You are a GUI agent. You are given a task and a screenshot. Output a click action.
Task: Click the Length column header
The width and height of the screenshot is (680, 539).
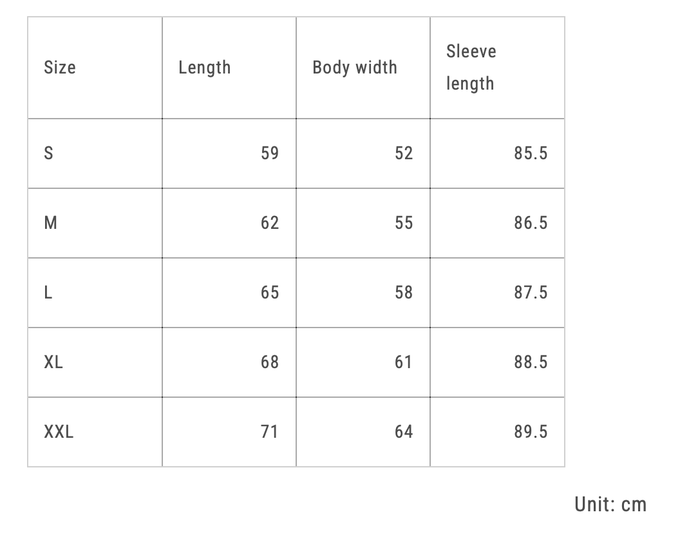(204, 68)
